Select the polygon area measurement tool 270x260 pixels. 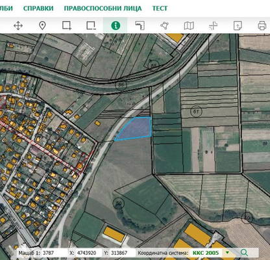[164, 25]
